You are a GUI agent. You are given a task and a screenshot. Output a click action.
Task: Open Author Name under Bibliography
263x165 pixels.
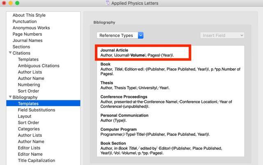point(31,142)
